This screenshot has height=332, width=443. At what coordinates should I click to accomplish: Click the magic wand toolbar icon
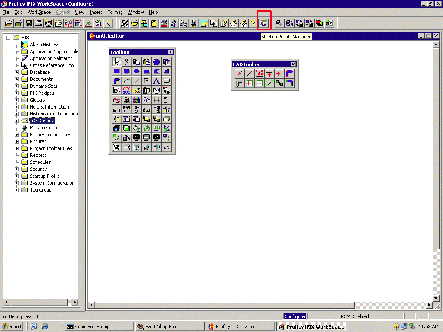click(x=108, y=23)
